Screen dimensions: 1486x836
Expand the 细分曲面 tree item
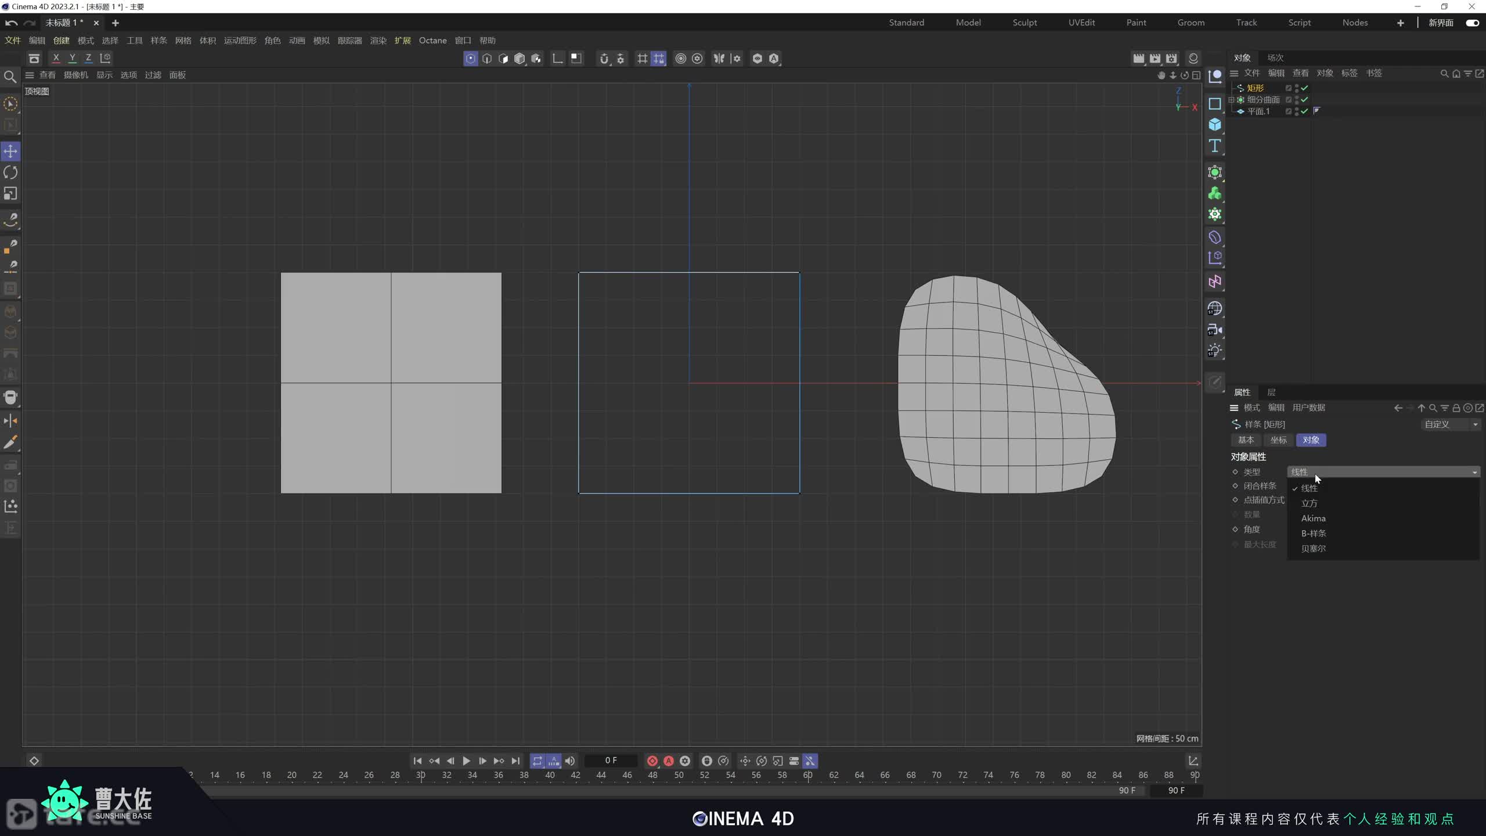click(1231, 100)
